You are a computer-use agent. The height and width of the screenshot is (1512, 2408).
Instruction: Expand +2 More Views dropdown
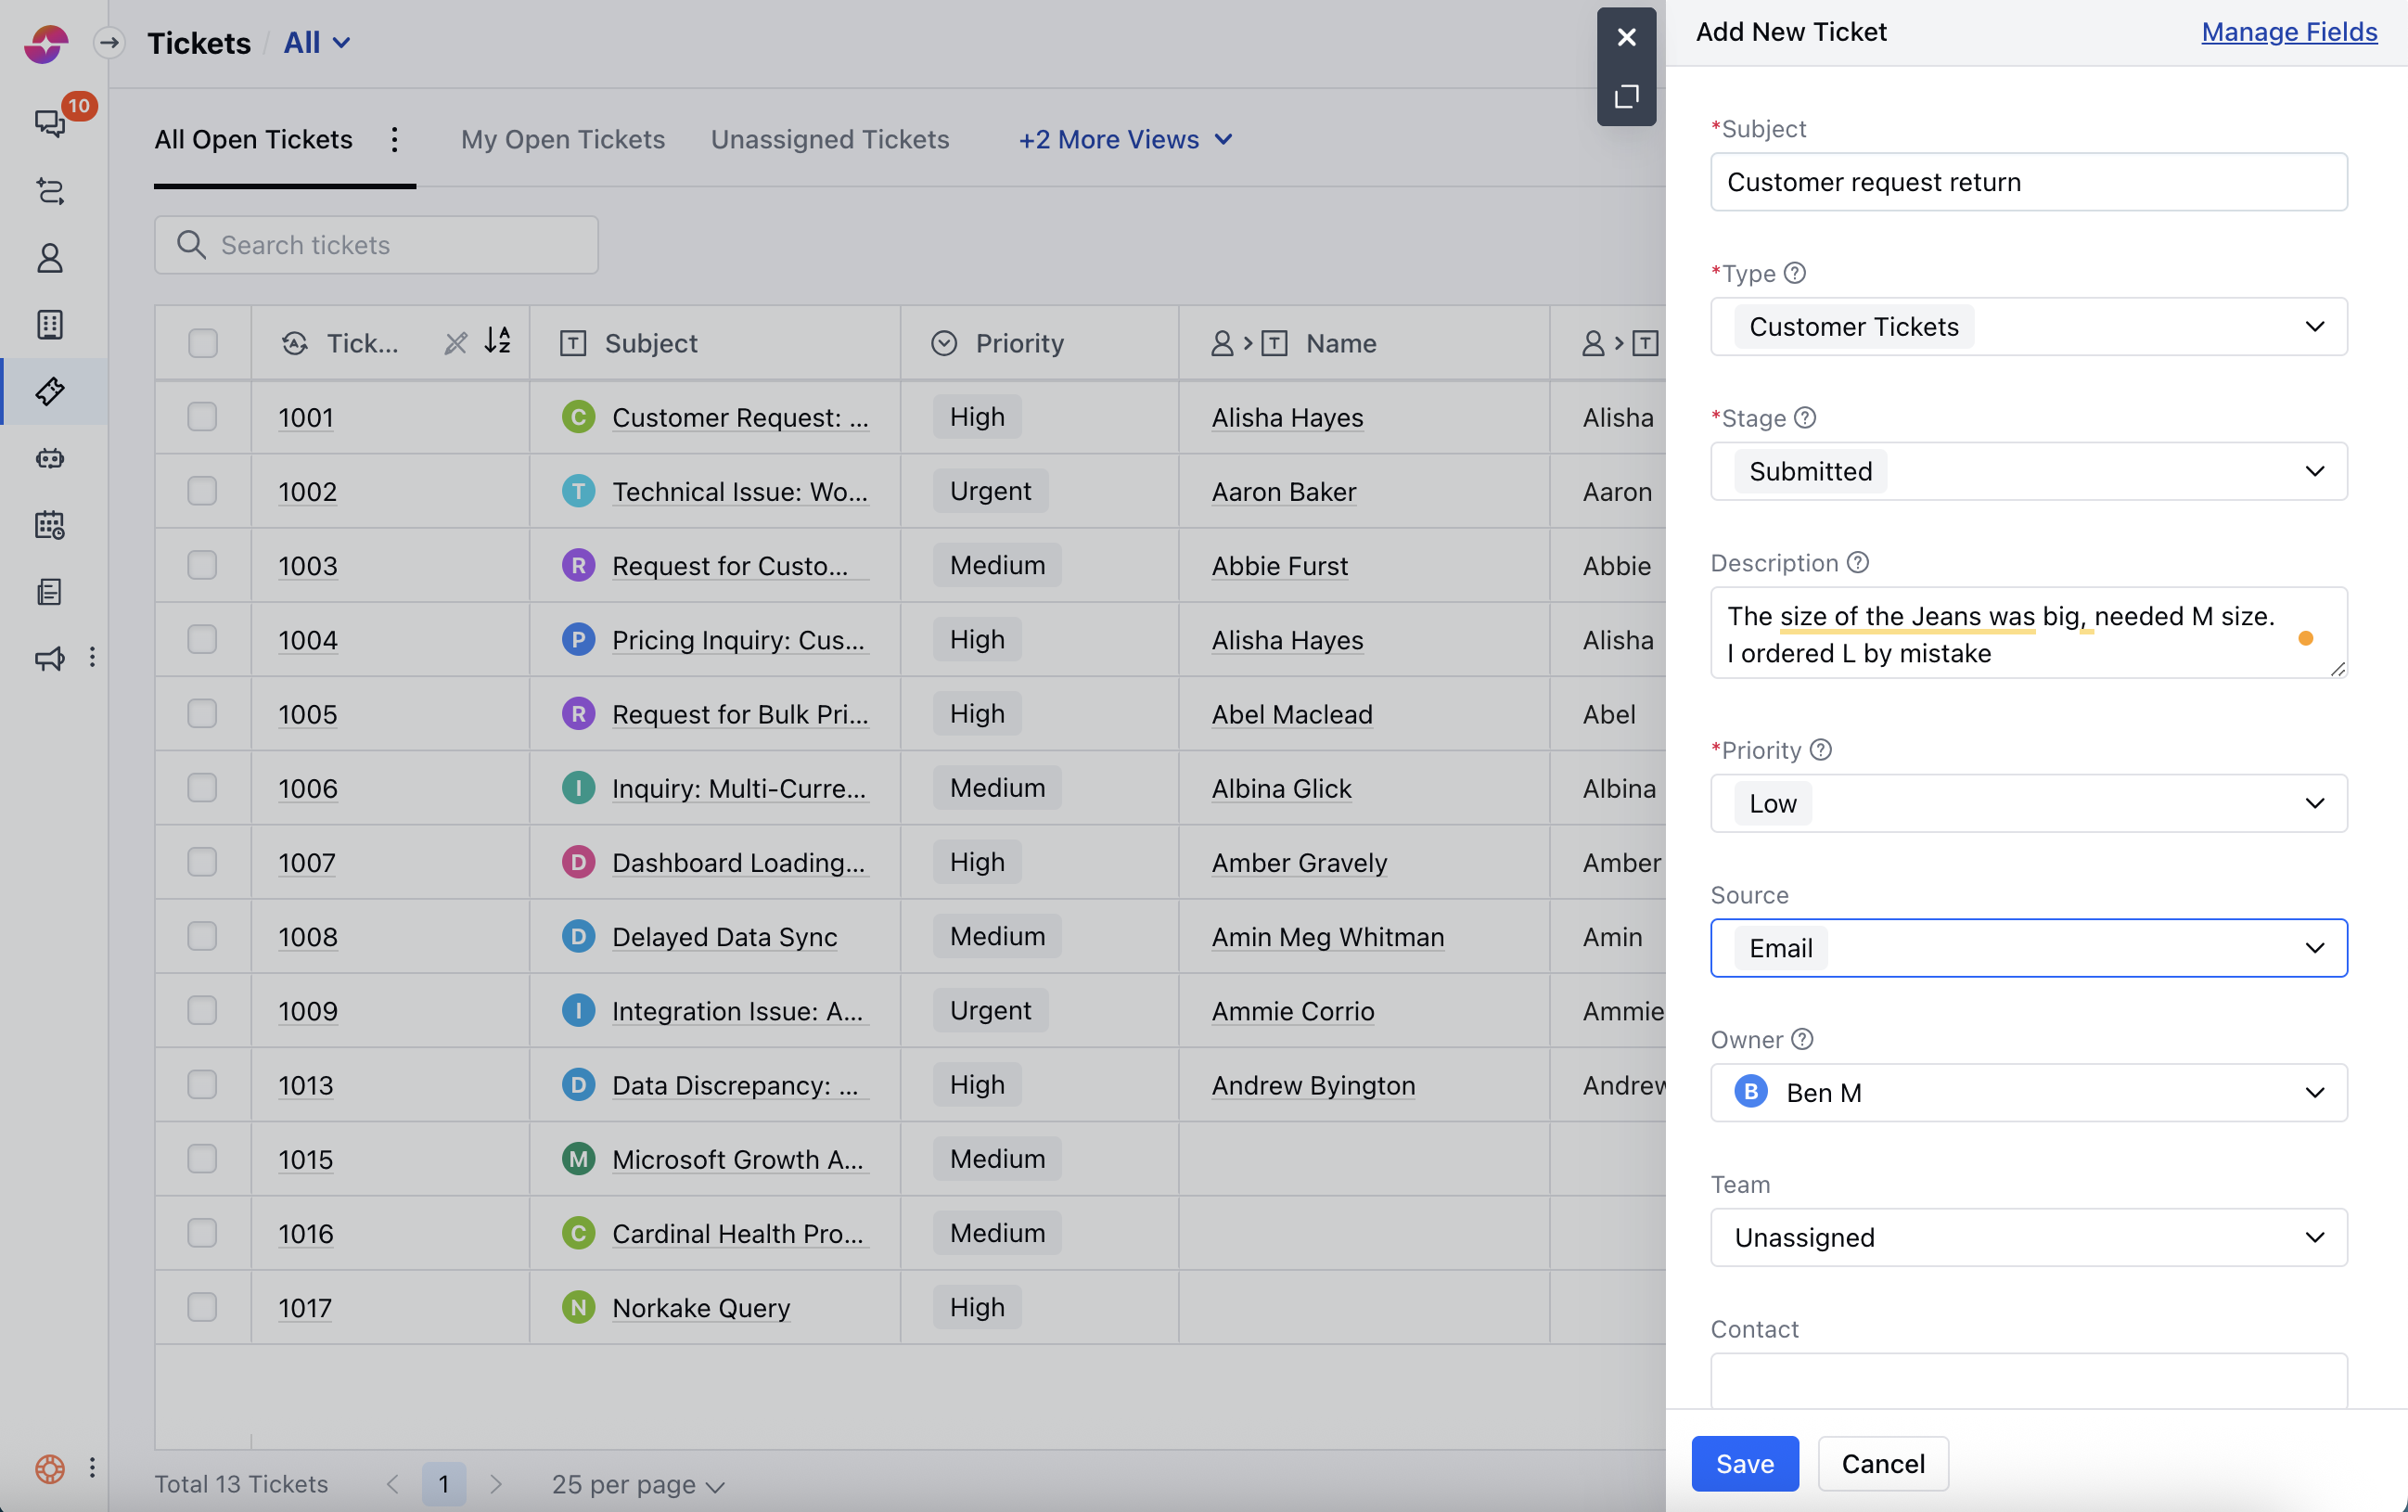(x=1125, y=140)
